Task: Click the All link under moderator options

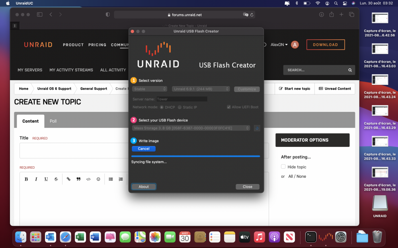Action: (x=291, y=177)
